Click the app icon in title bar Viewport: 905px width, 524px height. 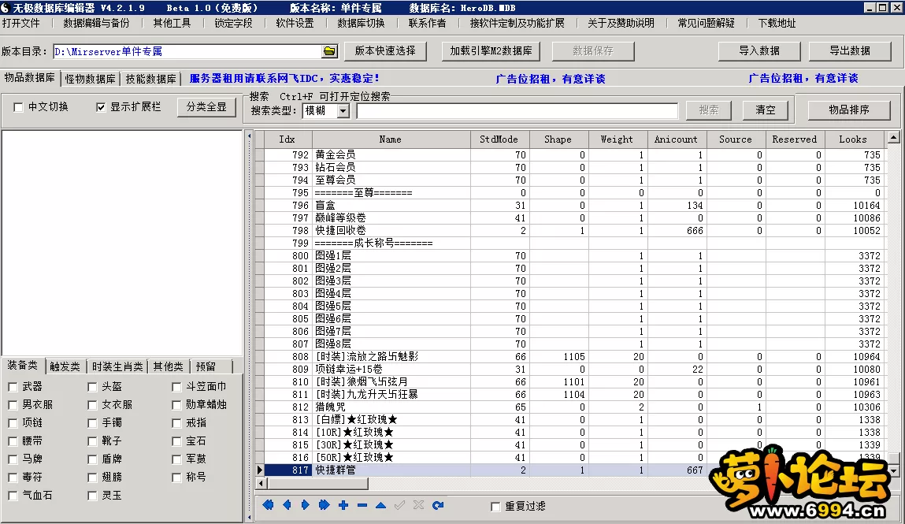[6, 8]
